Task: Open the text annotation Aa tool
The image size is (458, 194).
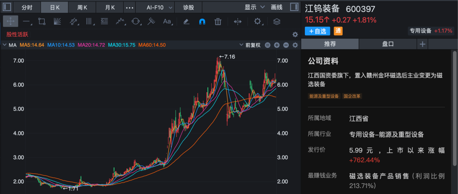Action: point(167,21)
